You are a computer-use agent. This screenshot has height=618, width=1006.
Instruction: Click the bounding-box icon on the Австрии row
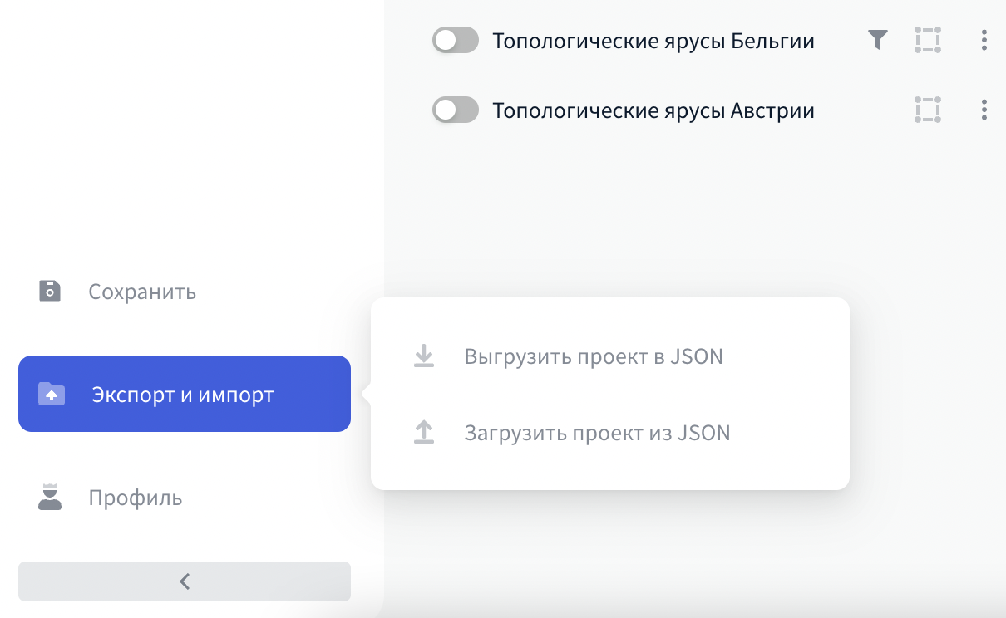tap(927, 110)
